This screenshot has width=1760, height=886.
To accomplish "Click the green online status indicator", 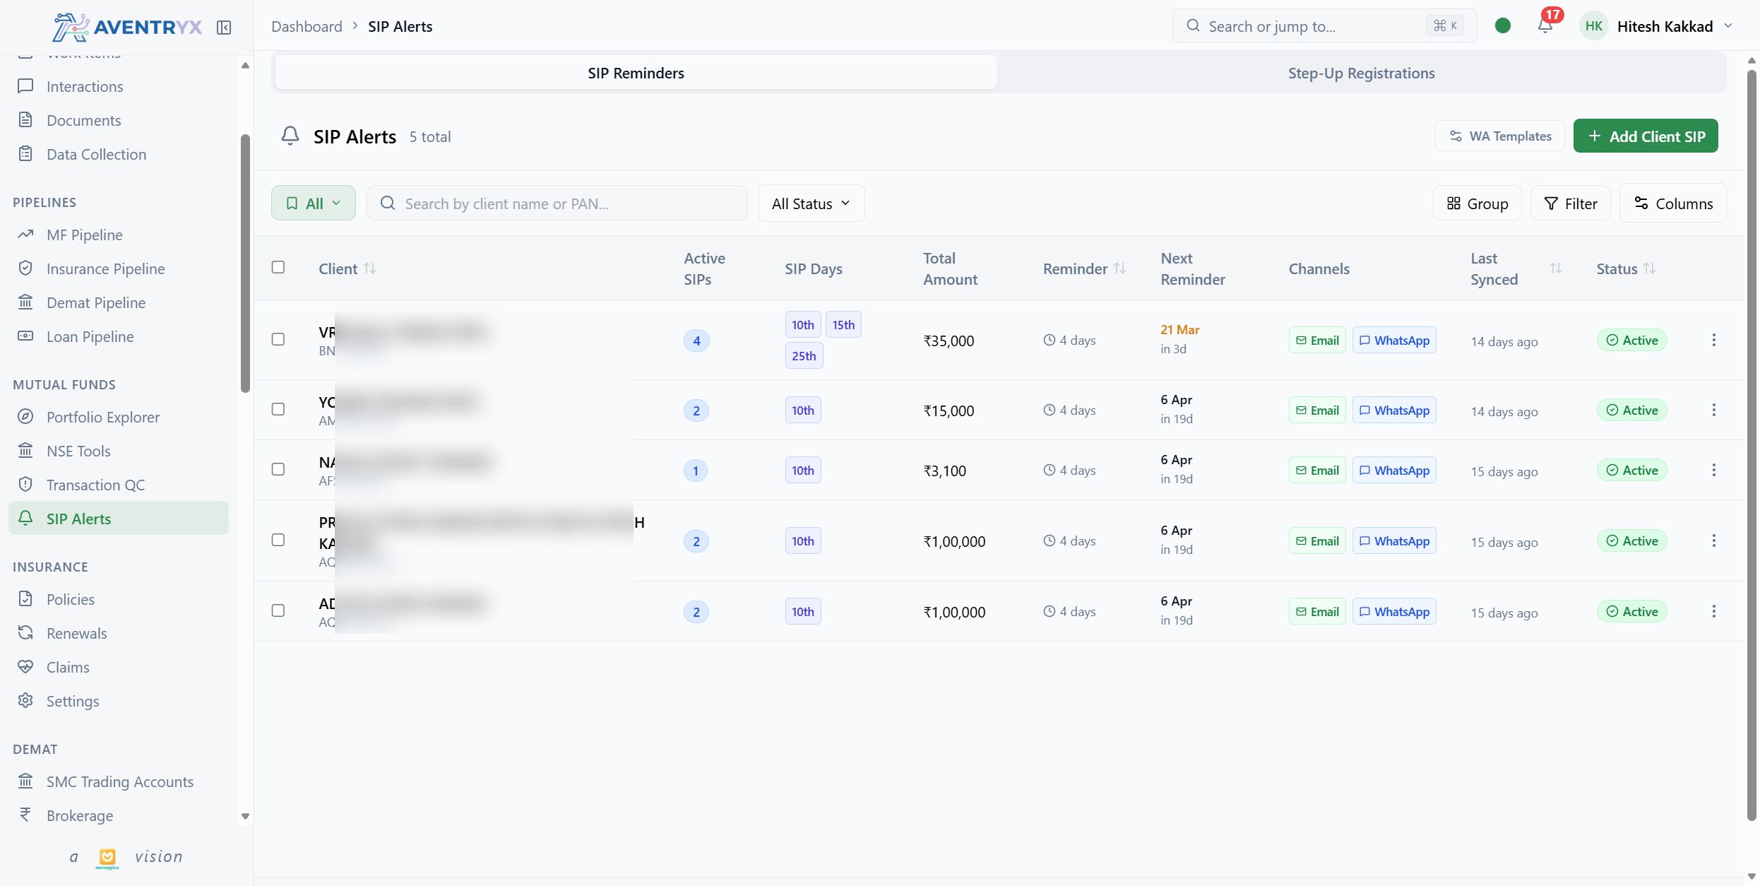I will pos(1503,26).
